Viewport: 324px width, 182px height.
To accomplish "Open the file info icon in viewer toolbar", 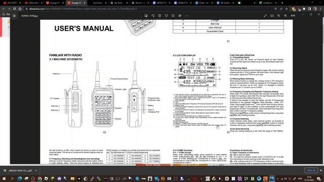I will pyautogui.click(x=173, y=16).
